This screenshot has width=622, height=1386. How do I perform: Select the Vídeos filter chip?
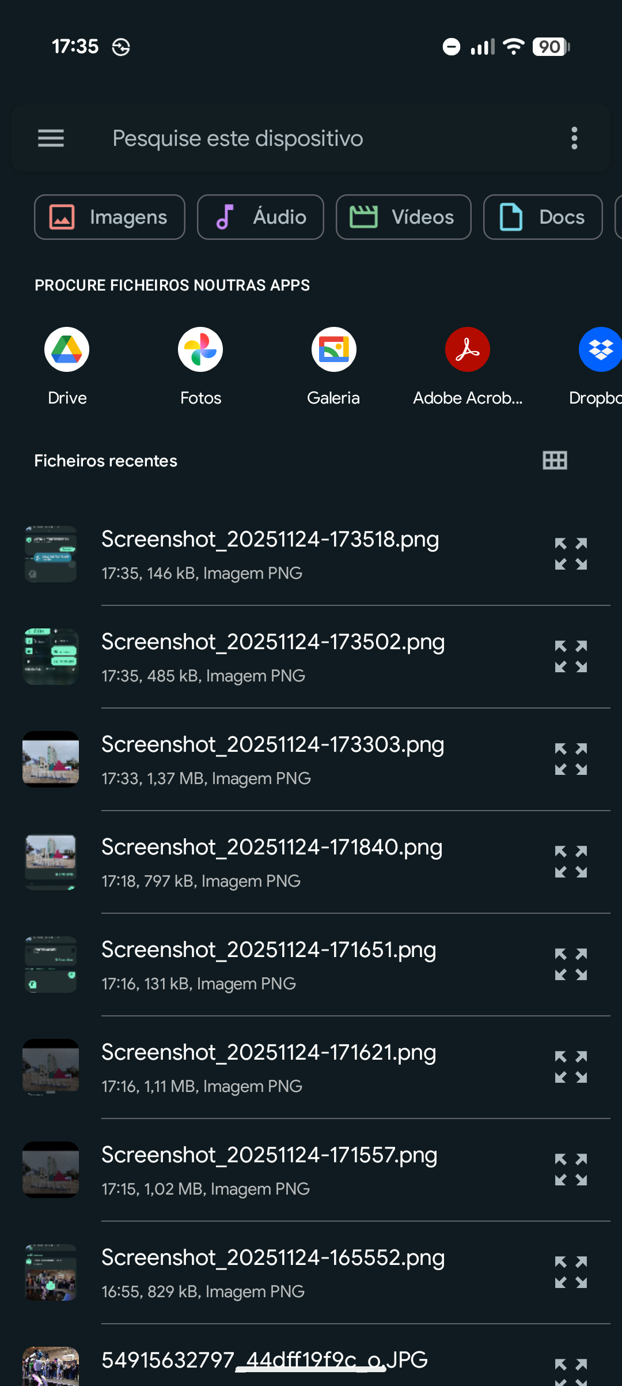pos(403,217)
